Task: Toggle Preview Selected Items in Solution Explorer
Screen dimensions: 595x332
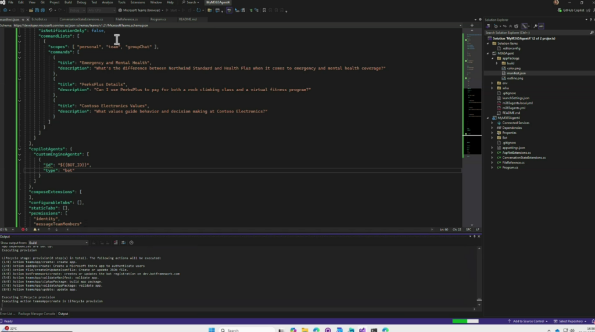Action: point(541,26)
